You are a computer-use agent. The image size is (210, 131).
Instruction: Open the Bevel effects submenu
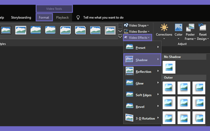(142, 107)
